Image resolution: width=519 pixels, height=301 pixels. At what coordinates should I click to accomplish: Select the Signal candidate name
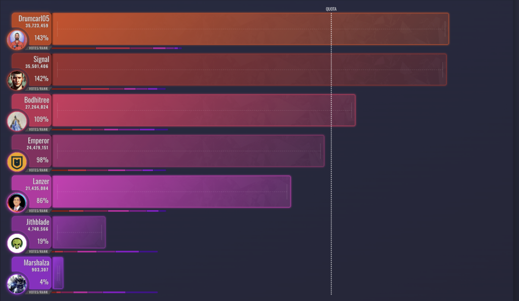[41, 59]
